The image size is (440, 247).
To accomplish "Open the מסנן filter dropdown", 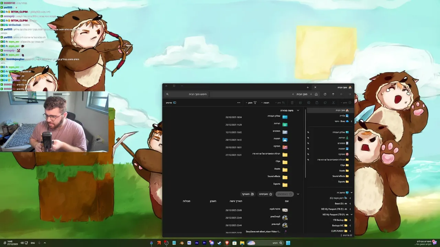I will (252, 103).
